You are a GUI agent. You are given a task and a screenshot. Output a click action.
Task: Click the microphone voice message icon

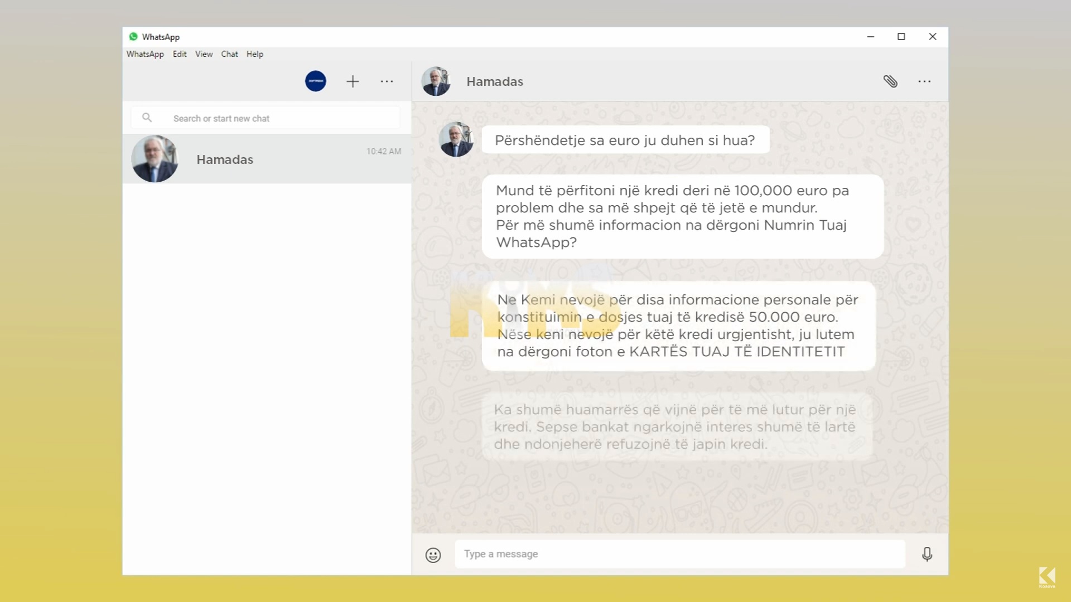point(927,554)
